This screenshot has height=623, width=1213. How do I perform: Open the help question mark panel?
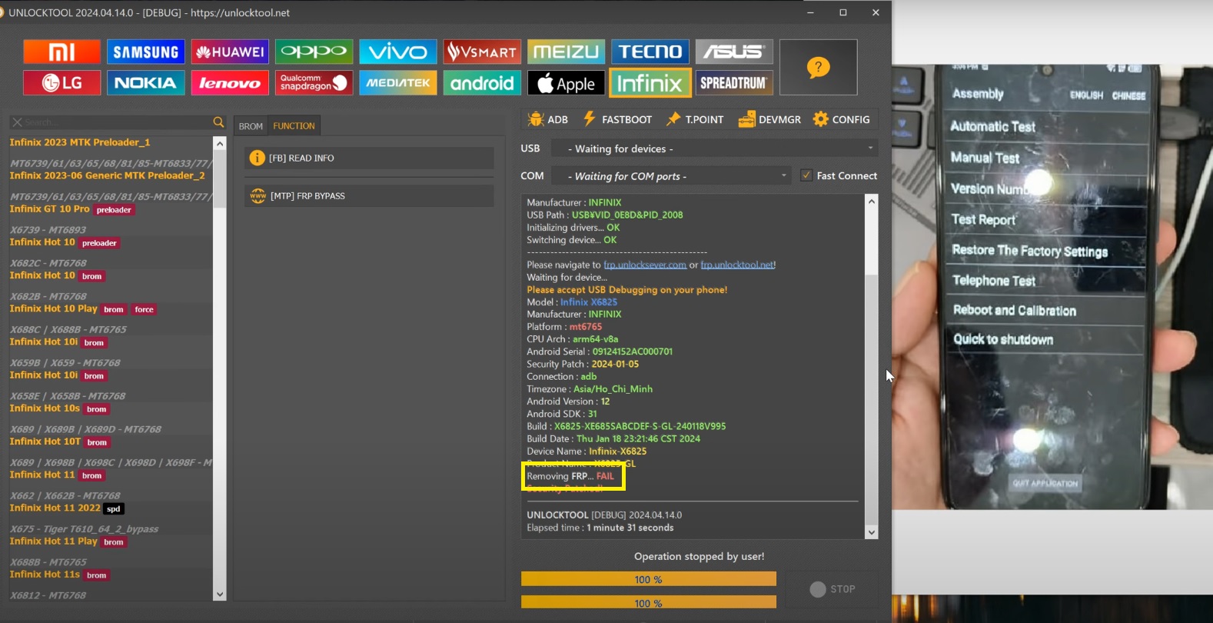(818, 68)
